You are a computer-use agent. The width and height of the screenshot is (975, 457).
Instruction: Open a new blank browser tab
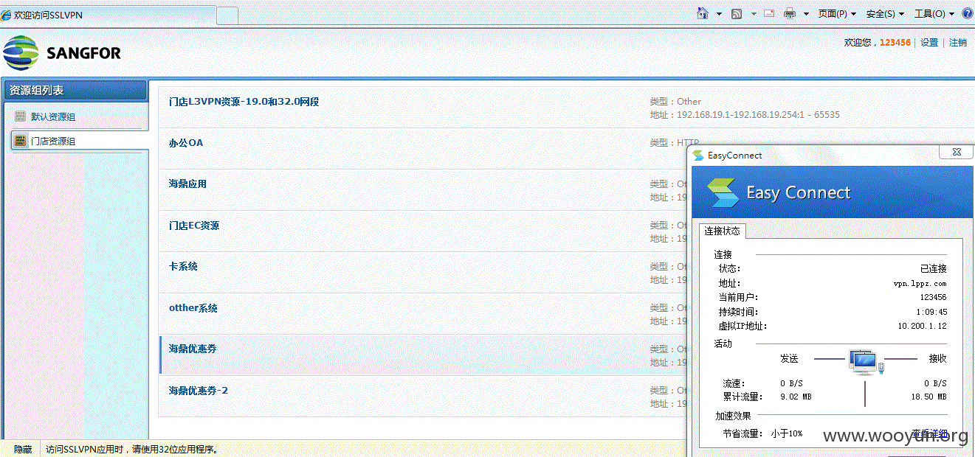(x=227, y=15)
